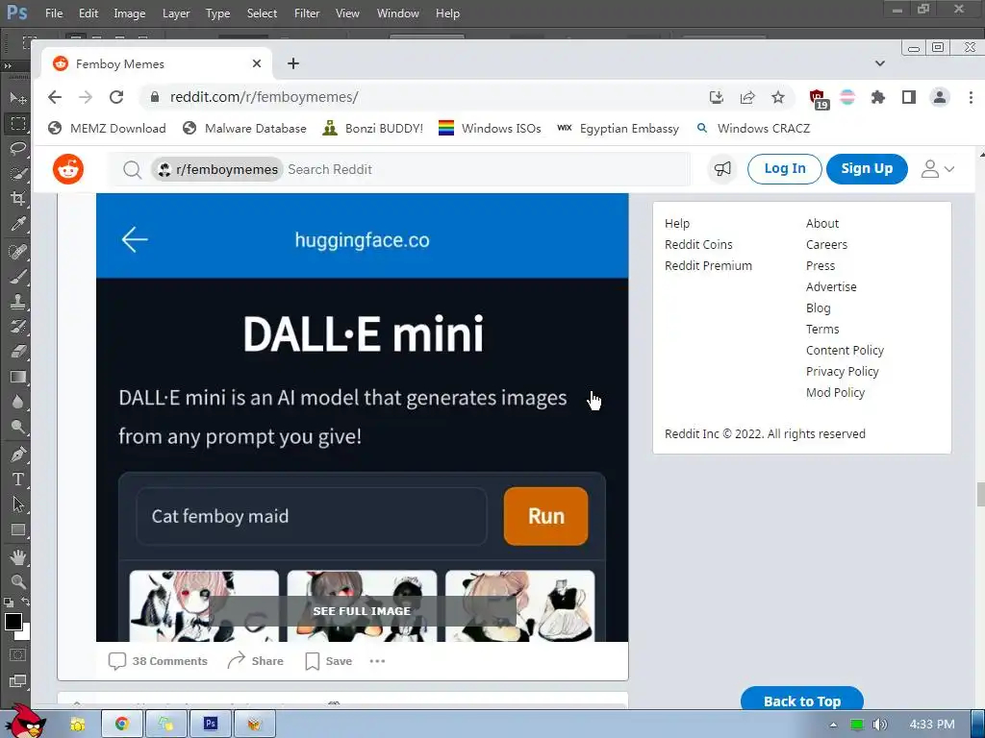Image resolution: width=985 pixels, height=738 pixels.
Task: Open Photoshop Window menu
Action: [397, 13]
